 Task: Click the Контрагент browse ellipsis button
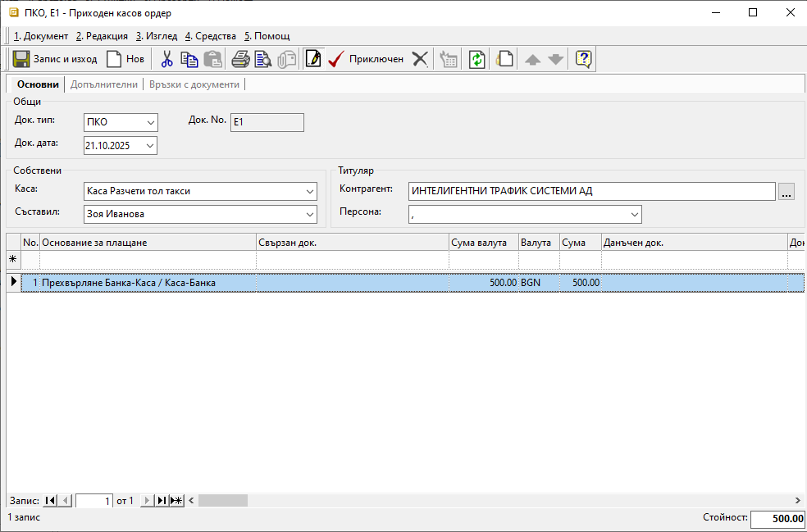[x=786, y=192]
